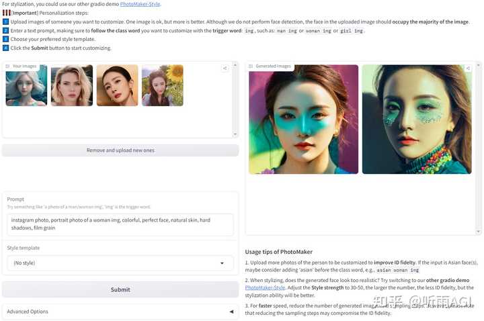This screenshot has height=321, width=484.
Task: Open the first generated image with purple background
Action: point(303,120)
